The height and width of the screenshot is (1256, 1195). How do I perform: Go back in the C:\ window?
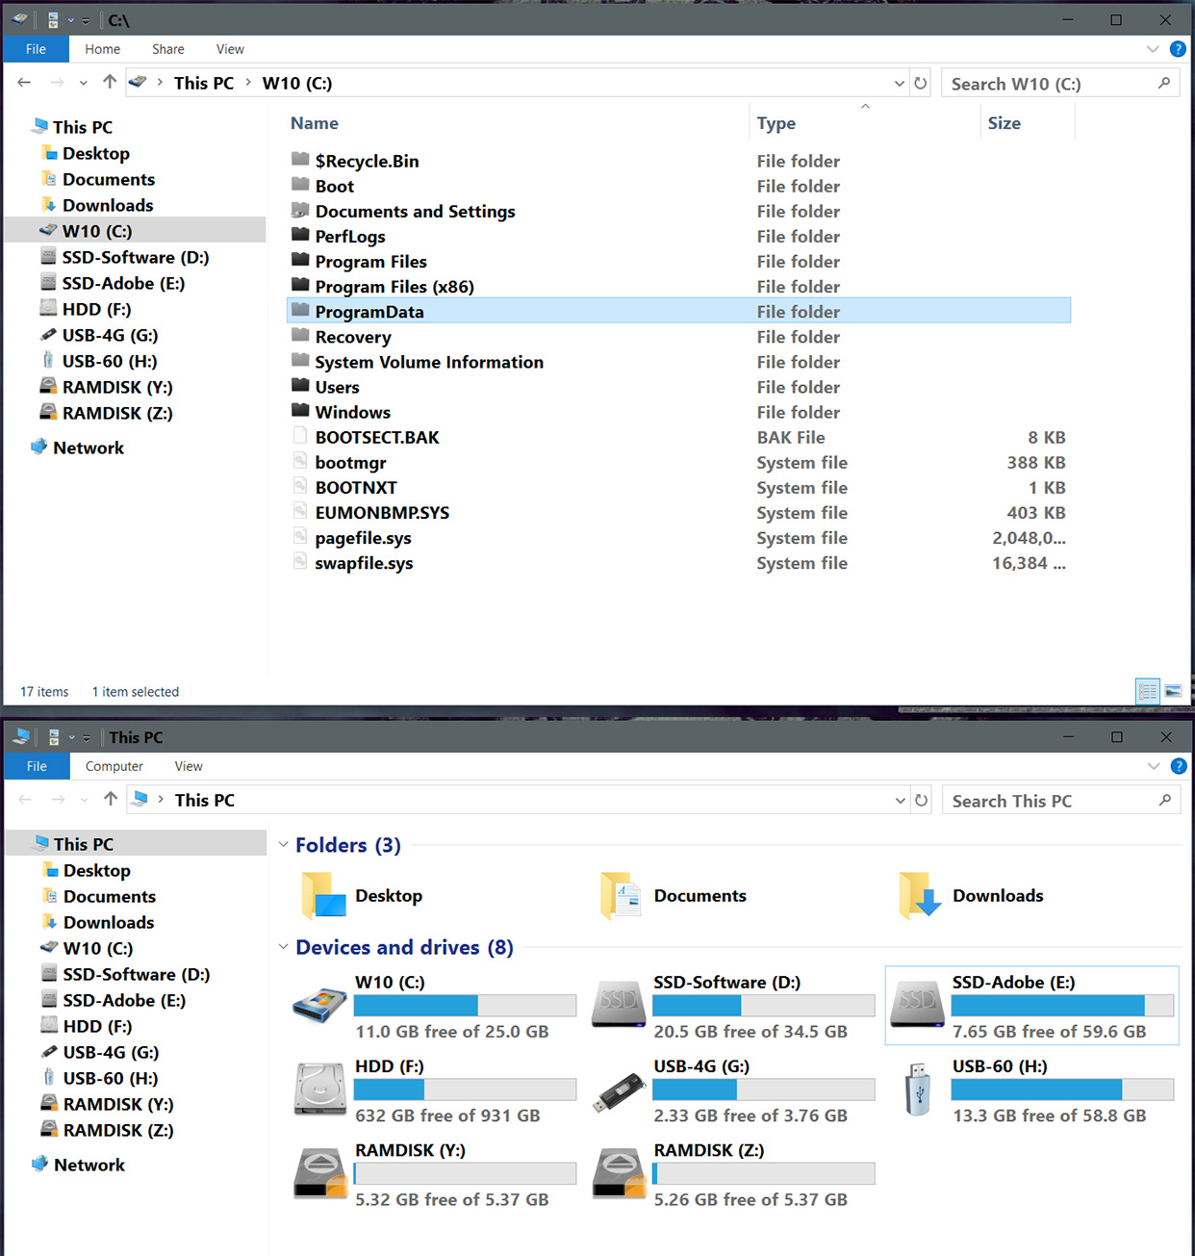pyautogui.click(x=24, y=83)
